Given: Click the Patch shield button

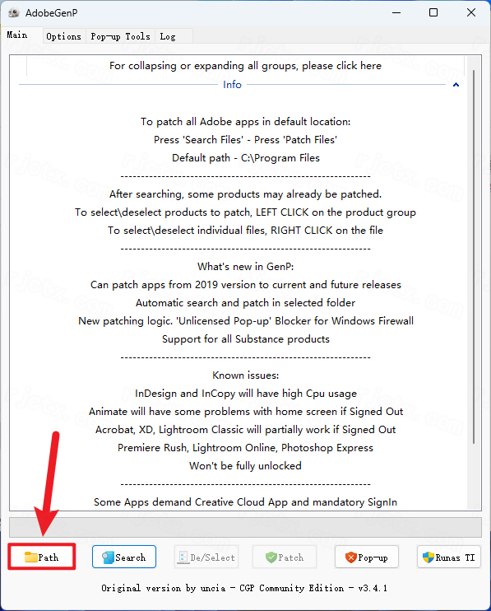Looking at the screenshot, I should pos(285,557).
